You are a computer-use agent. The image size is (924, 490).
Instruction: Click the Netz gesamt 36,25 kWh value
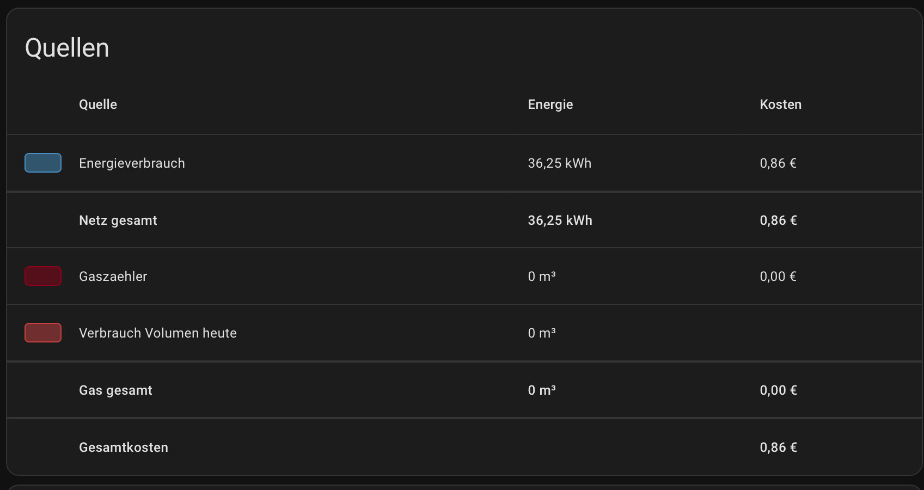tap(560, 220)
